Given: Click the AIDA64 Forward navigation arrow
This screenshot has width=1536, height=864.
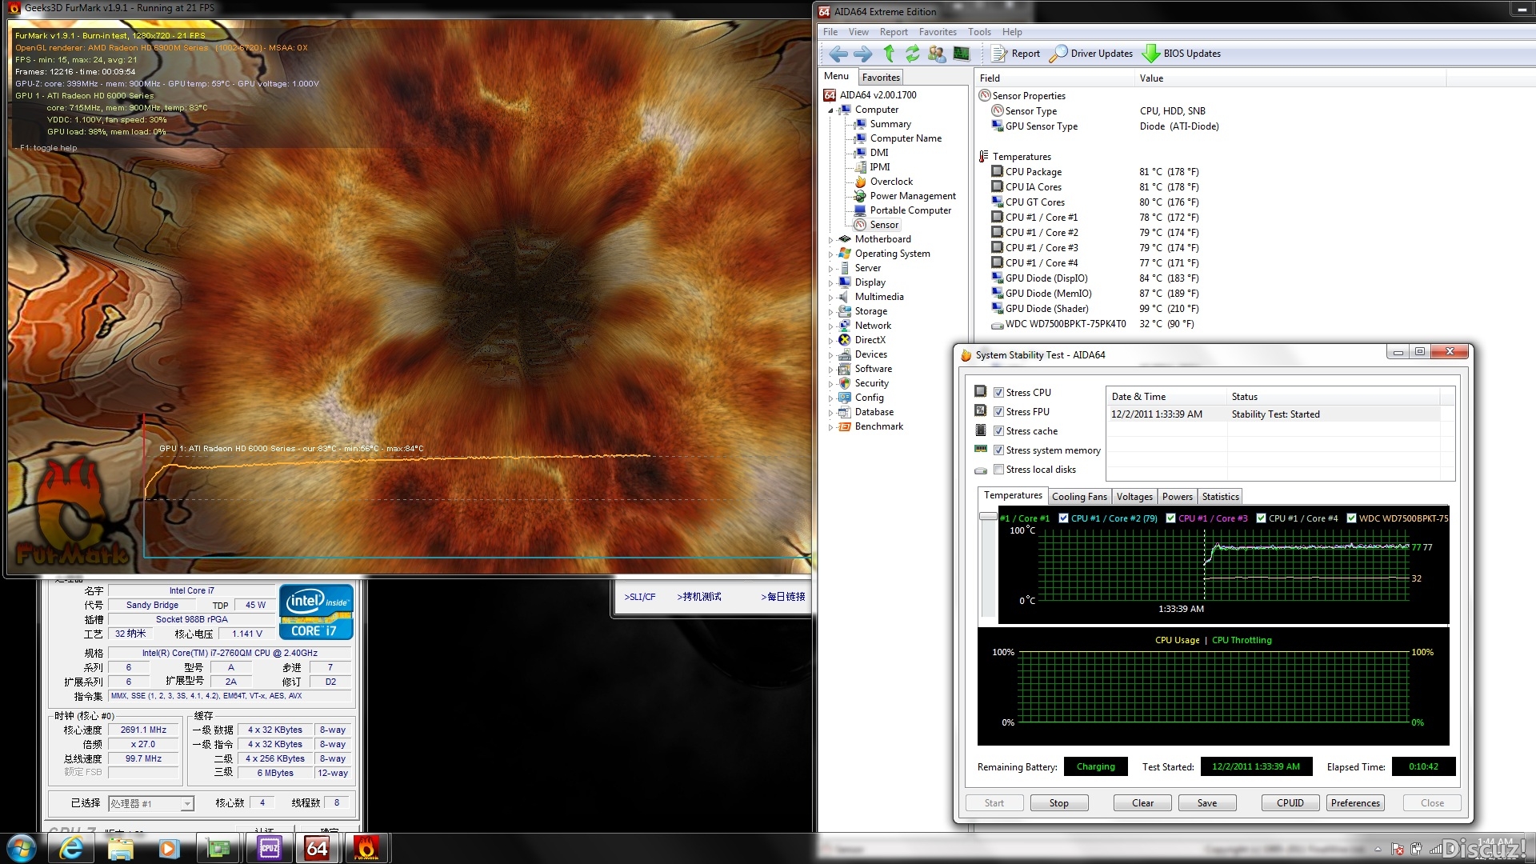Looking at the screenshot, I should coord(862,54).
